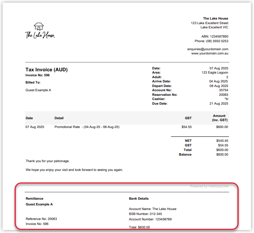
Task: Click 'Reference No: 20083' in remittance
Action: (x=41, y=219)
